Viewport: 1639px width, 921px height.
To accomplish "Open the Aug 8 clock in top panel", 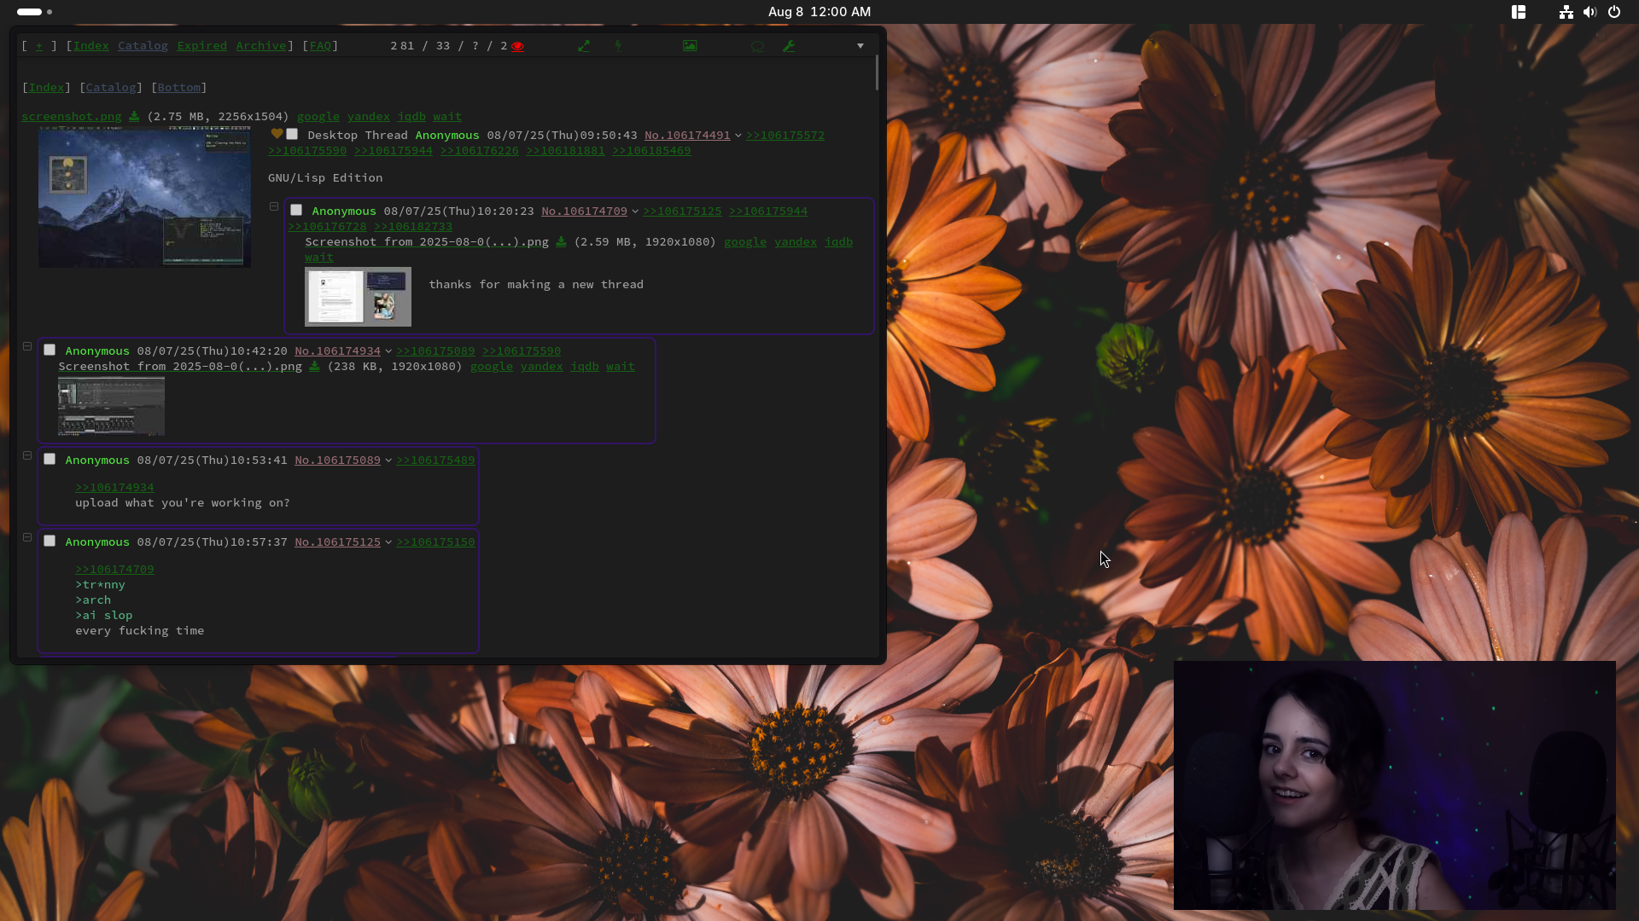I will (x=819, y=12).
